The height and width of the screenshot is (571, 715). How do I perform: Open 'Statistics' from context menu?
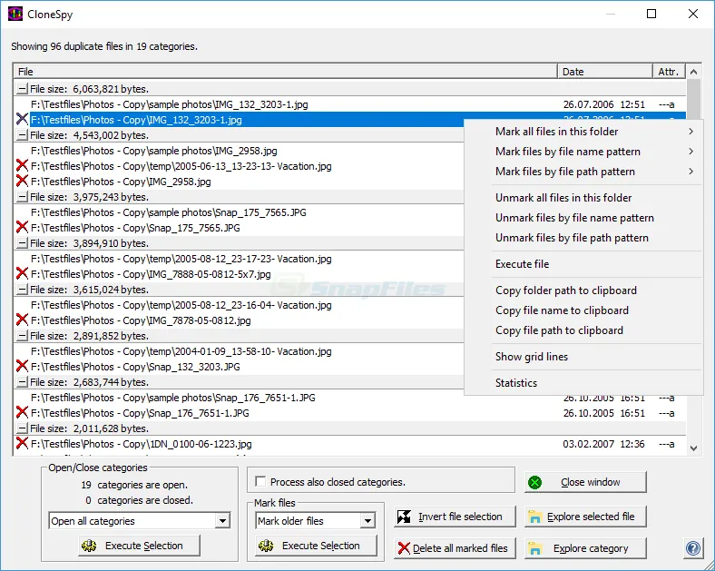[583, 383]
